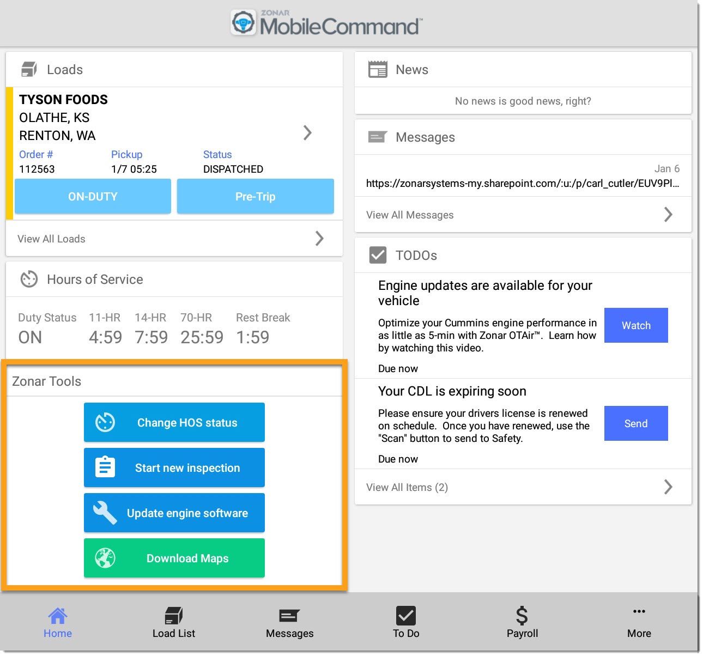Click the globe icon on Download Maps
The width and height of the screenshot is (703, 656).
[105, 558]
